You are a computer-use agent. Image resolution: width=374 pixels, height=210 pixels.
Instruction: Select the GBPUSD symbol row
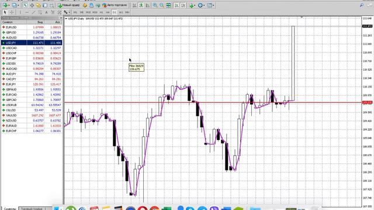point(32,33)
